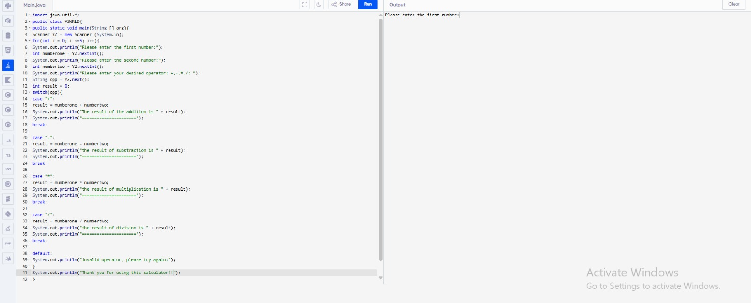Click the editor scrollbar down arrow
Image resolution: width=751 pixels, height=303 pixels.
coord(381,278)
